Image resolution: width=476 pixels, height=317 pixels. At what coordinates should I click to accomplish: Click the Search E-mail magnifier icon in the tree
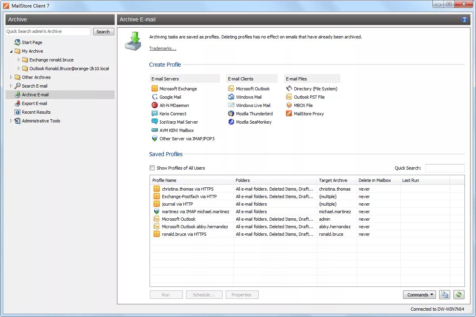click(x=17, y=86)
